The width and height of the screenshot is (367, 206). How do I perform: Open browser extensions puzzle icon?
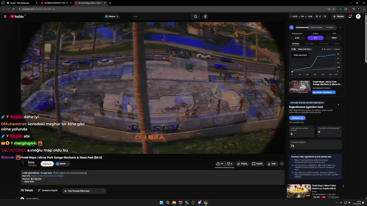[346, 9]
